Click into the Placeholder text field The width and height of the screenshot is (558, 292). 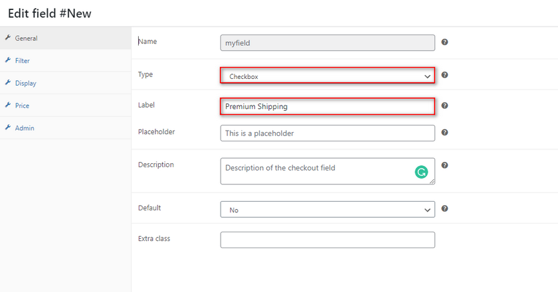click(327, 133)
